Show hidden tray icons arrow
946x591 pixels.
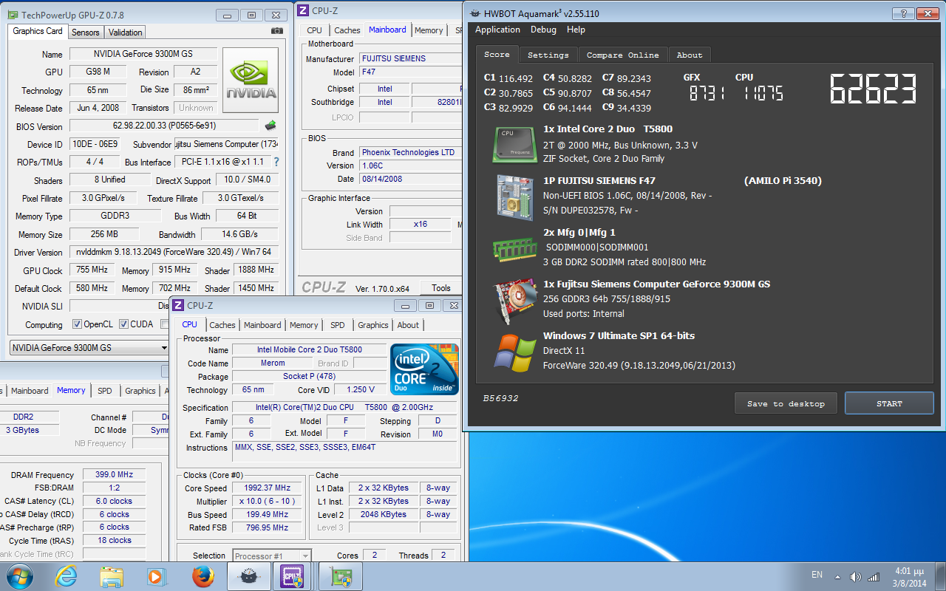tap(837, 576)
